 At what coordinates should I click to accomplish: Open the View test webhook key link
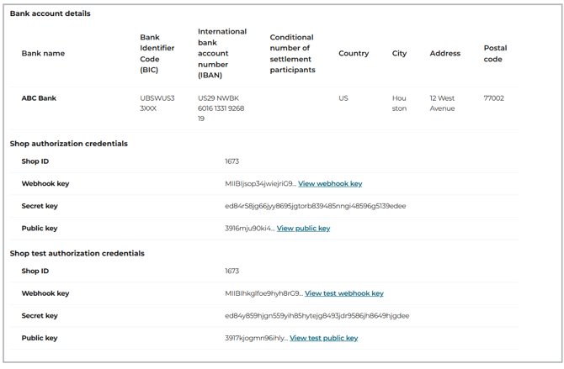(343, 293)
